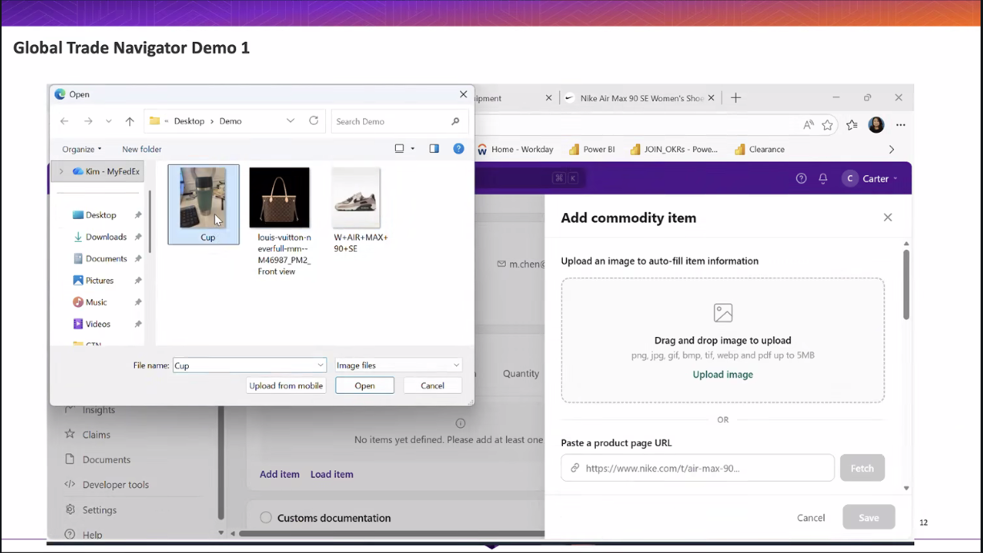The image size is (983, 553).
Task: Open Clearance bookmark
Action: tap(759, 149)
